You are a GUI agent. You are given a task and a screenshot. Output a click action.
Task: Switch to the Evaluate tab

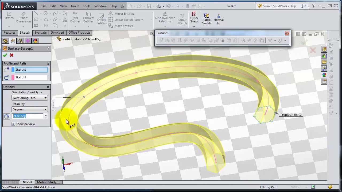click(41, 33)
